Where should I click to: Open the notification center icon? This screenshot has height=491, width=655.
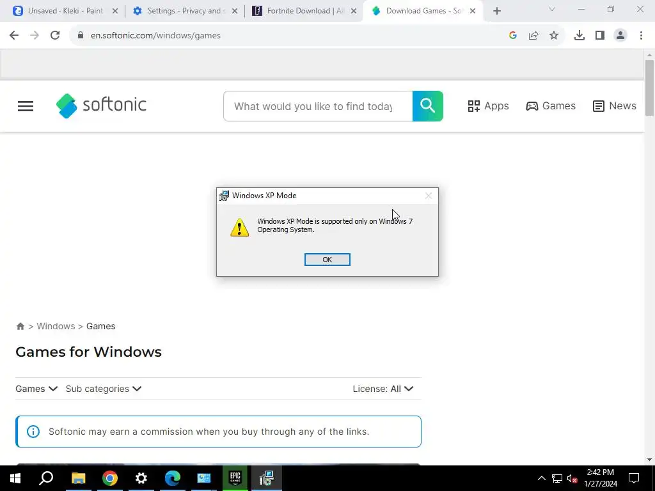click(x=634, y=478)
